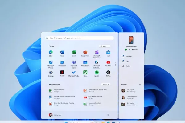Open Project Planning recommended file
185x123 pixels.
(57, 90)
